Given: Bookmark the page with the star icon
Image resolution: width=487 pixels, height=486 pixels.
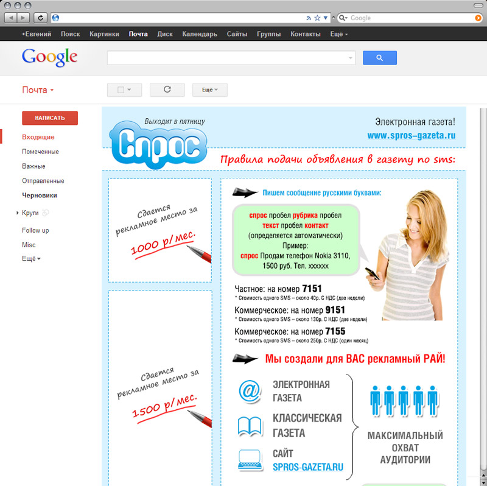Looking at the screenshot, I should [x=317, y=18].
